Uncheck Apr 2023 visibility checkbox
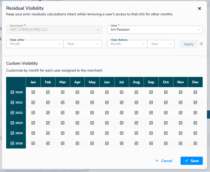 coord(77,123)
